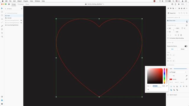Open the Window menu

tap(38, 1)
